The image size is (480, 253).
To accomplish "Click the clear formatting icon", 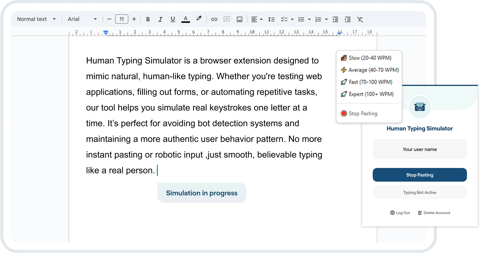I will pyautogui.click(x=360, y=19).
